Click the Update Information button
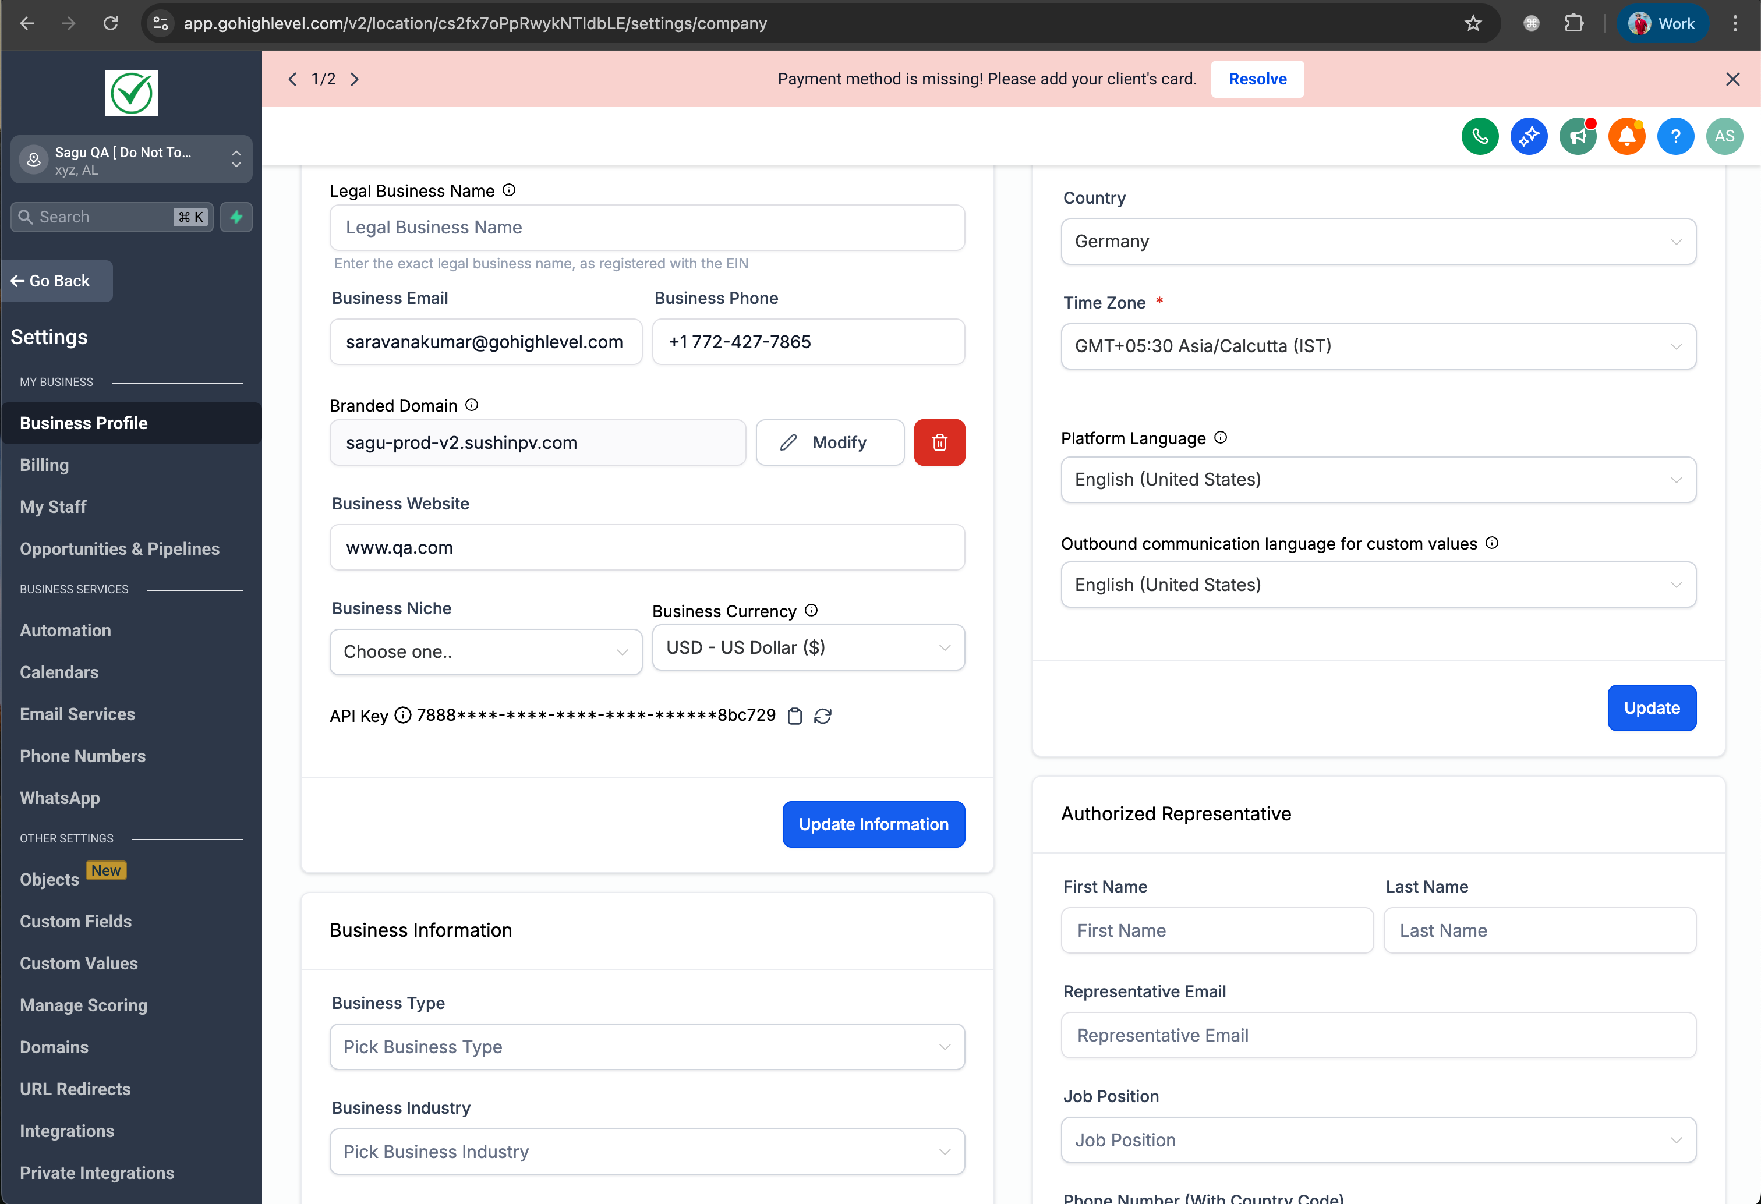 (873, 824)
